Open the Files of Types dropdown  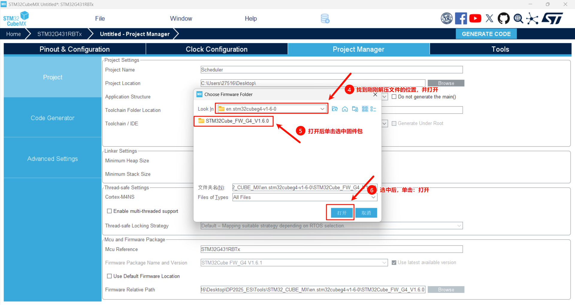[373, 197]
